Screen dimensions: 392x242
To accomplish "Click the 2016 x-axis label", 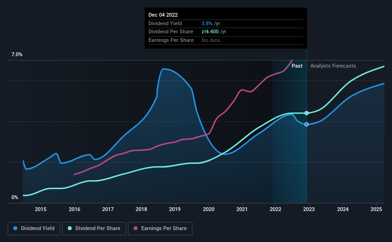I will (x=74, y=209).
